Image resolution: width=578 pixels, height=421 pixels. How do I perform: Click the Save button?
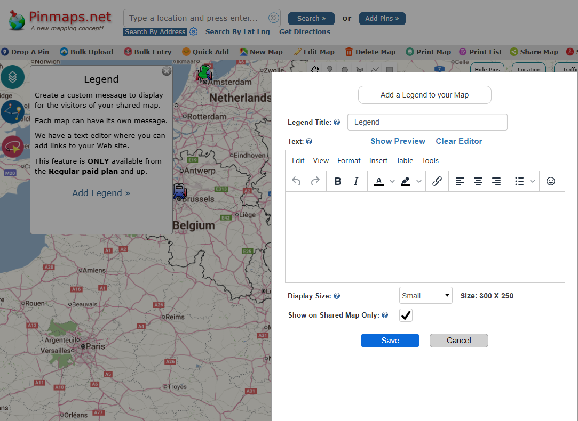pos(390,341)
